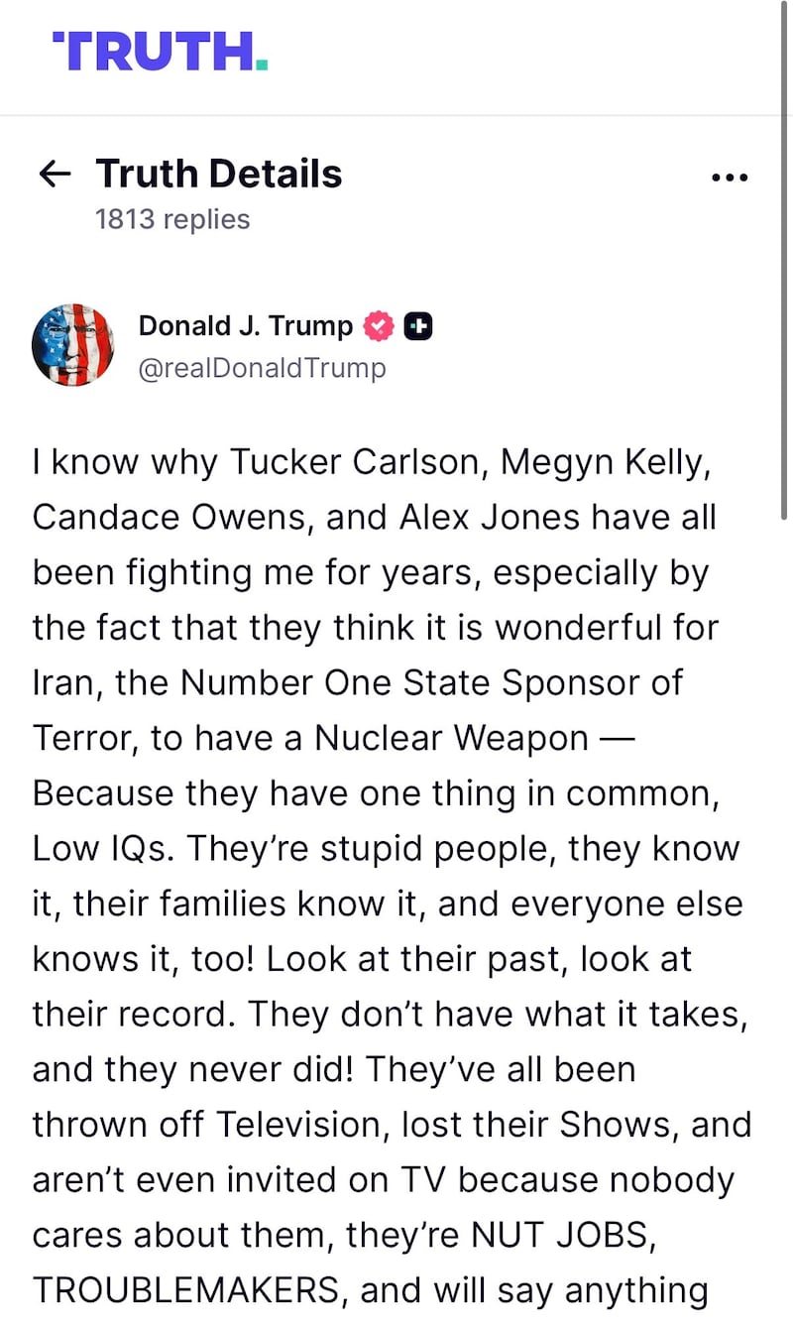The height and width of the screenshot is (1330, 793).
Task: Open the three-dot more options menu
Action: pos(730,178)
